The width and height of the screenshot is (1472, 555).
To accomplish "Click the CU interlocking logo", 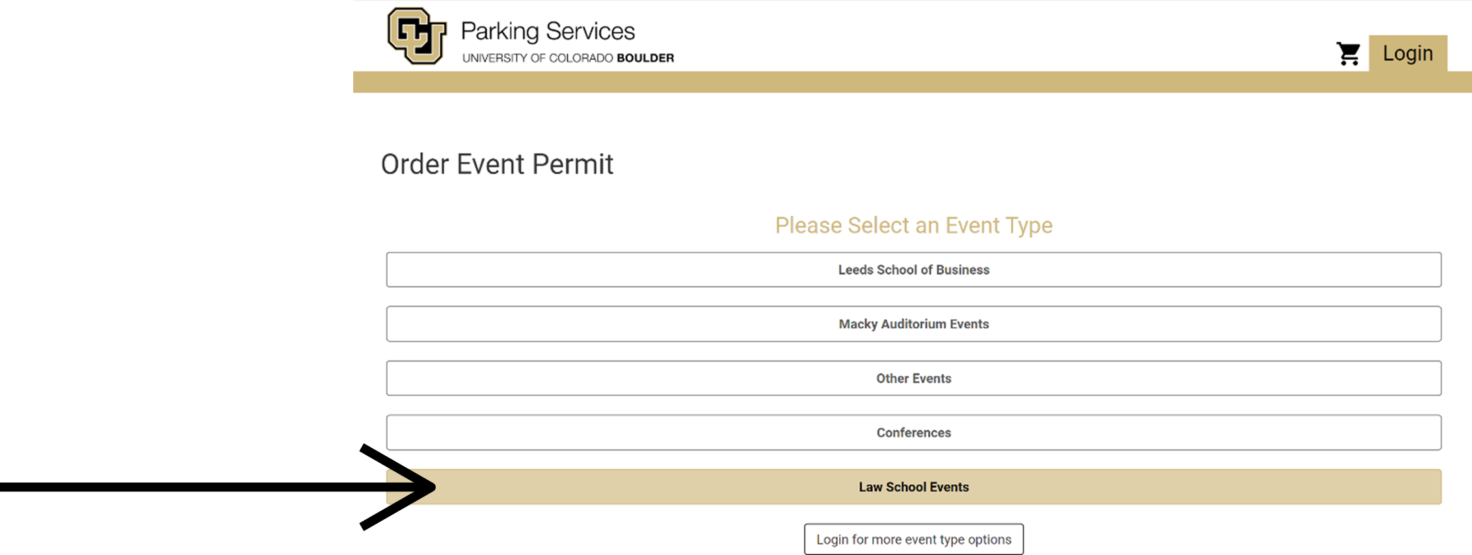I will click(417, 36).
